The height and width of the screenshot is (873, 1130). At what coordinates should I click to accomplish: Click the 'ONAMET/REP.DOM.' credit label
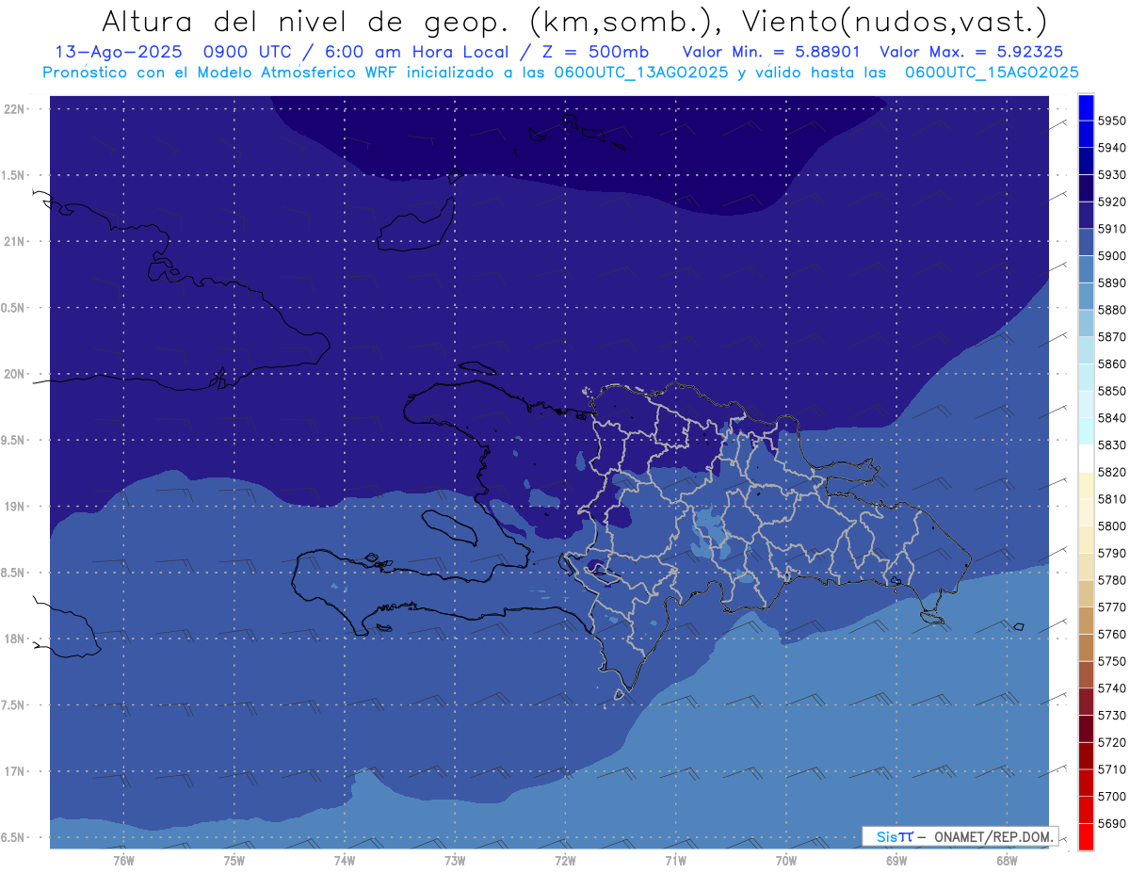coord(993,836)
